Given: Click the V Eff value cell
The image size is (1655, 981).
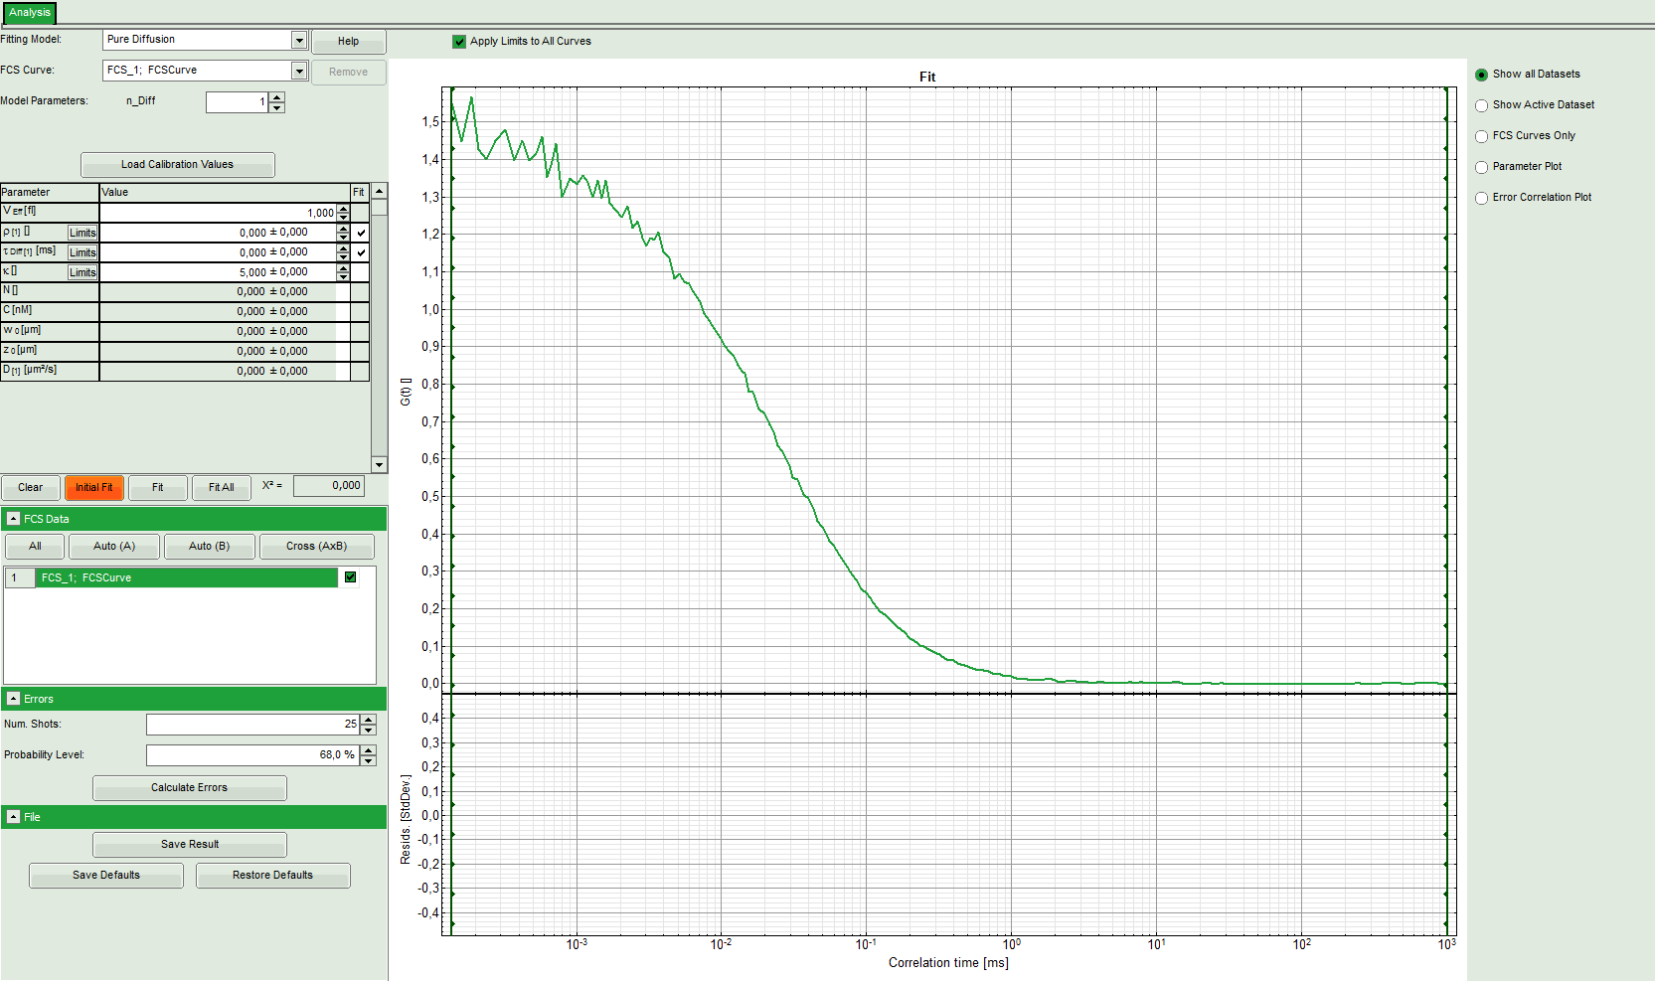Looking at the screenshot, I should [x=218, y=213].
